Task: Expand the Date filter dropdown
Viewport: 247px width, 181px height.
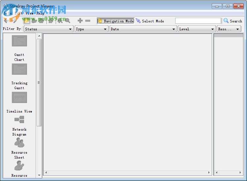Action: [x=143, y=29]
